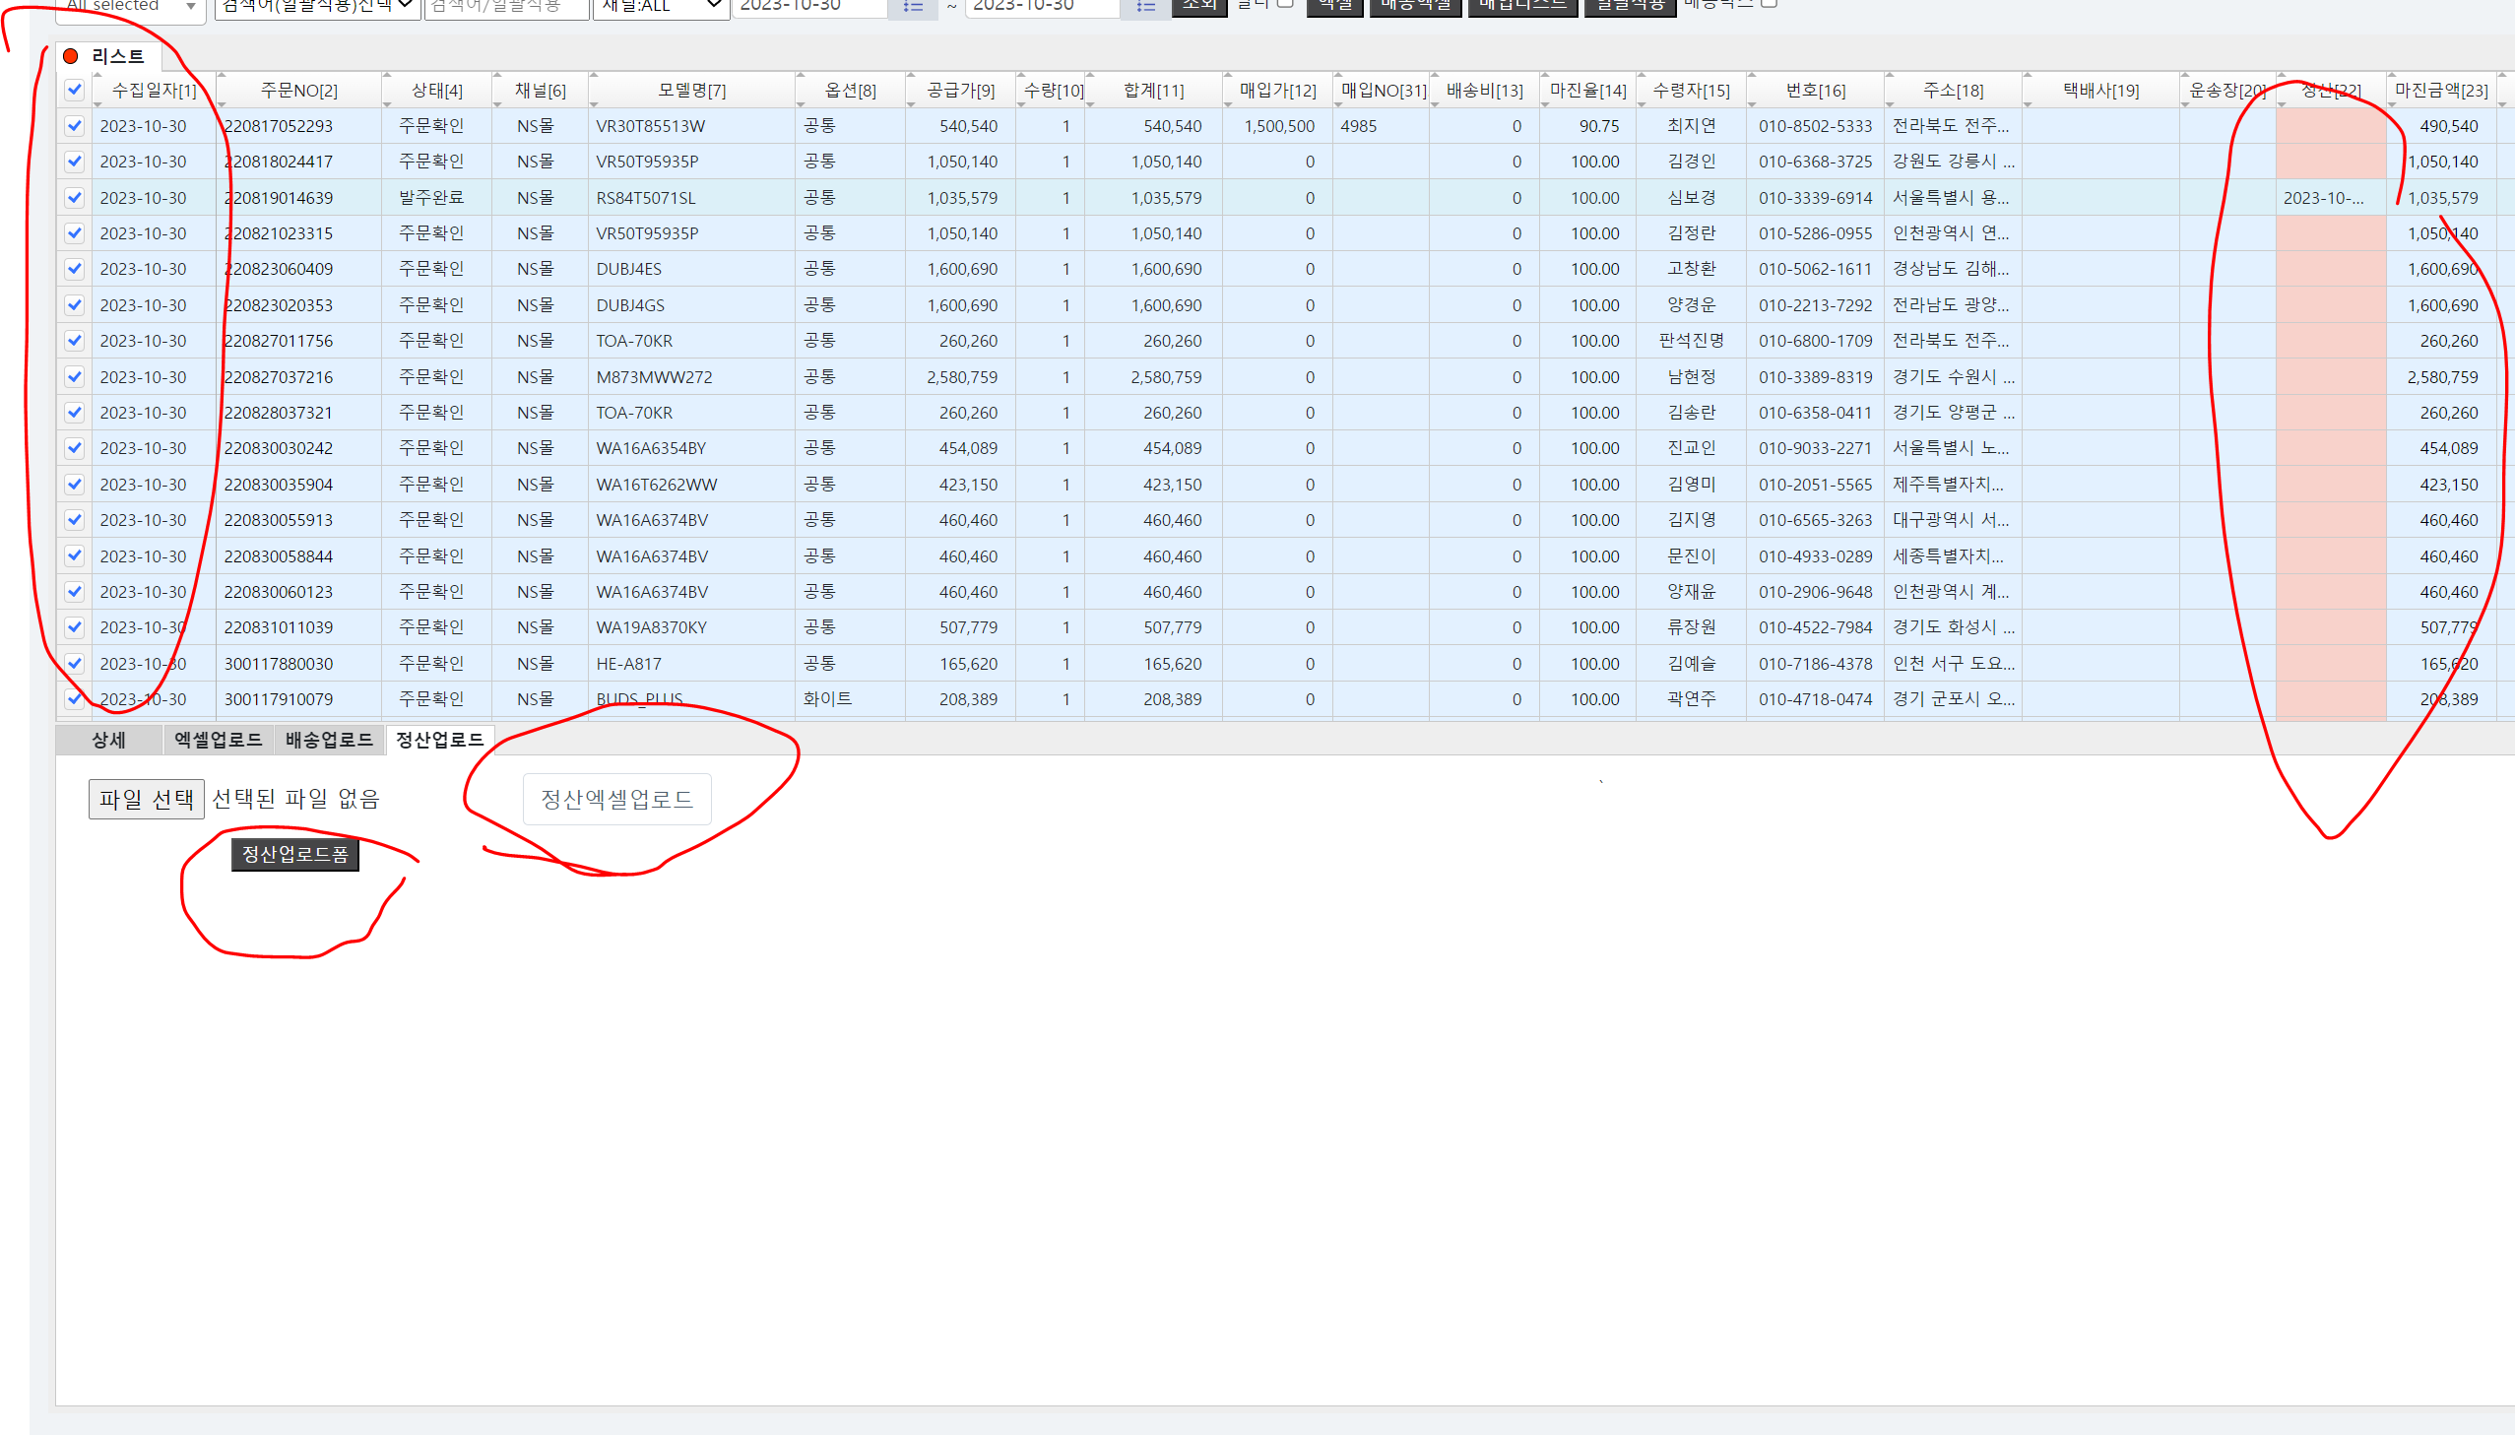2515x1435 pixels.
Task: Open the 검색어(일괄작용) search type dropdown
Action: click(x=317, y=7)
